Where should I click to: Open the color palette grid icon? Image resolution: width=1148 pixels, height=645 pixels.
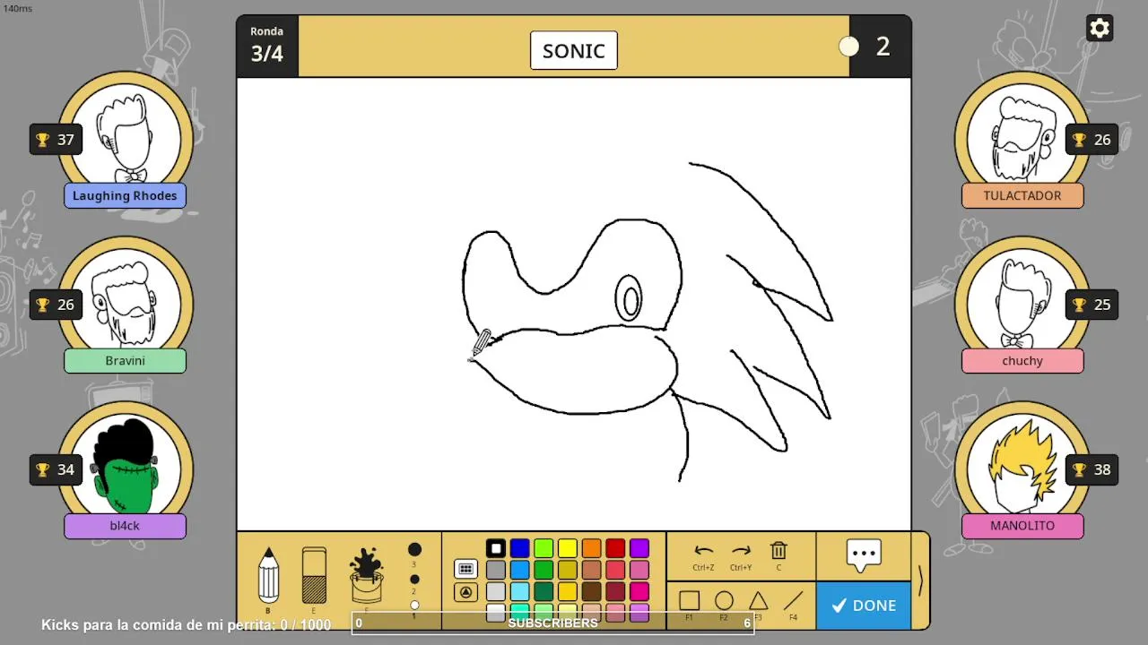click(x=465, y=569)
